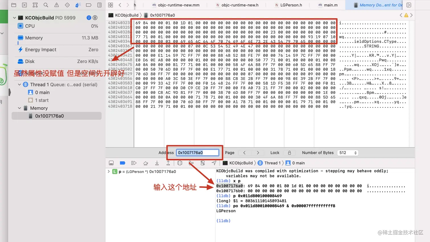Go to previous memory page
Viewport: 430px width, 242px height.
click(244, 153)
